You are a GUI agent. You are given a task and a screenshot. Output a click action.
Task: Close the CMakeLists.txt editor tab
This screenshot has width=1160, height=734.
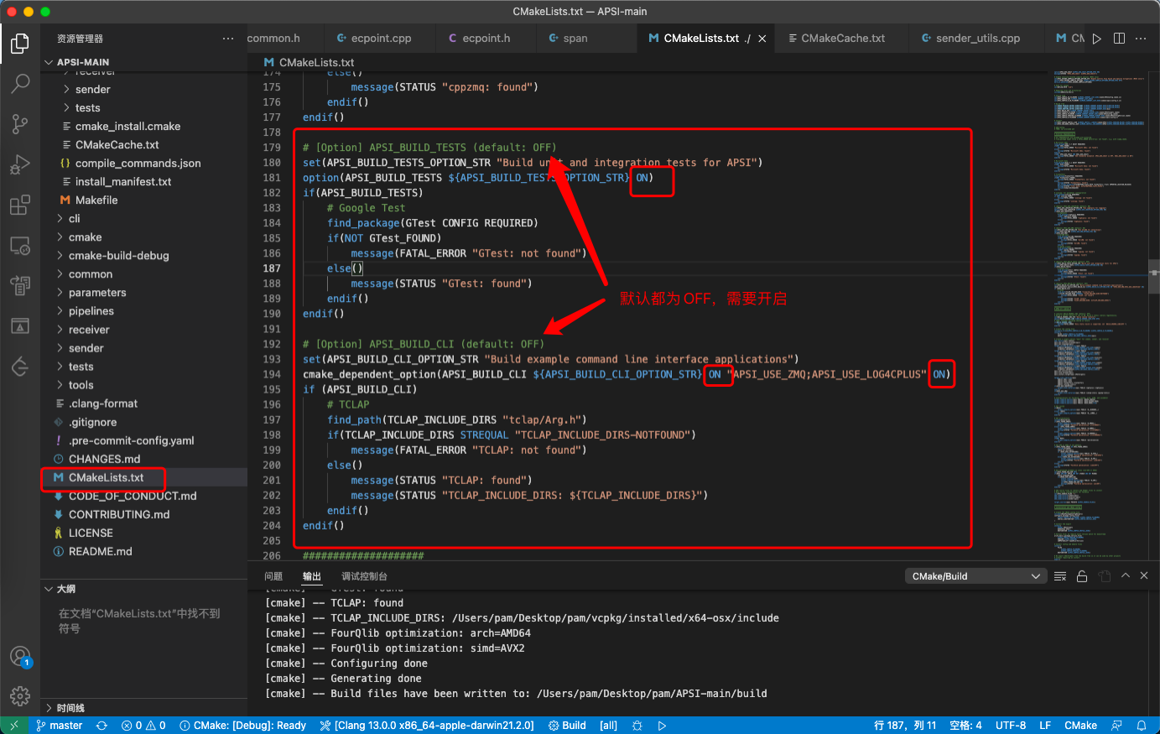(762, 39)
